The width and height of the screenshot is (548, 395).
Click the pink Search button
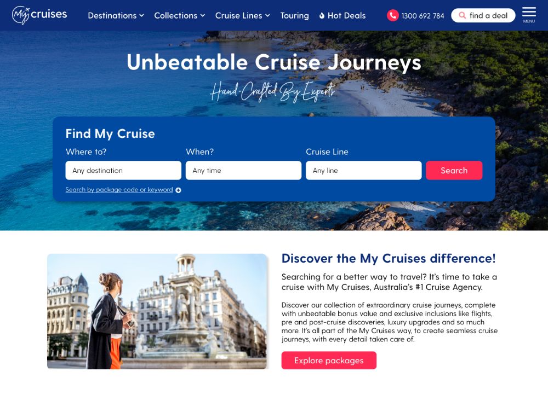click(x=454, y=170)
